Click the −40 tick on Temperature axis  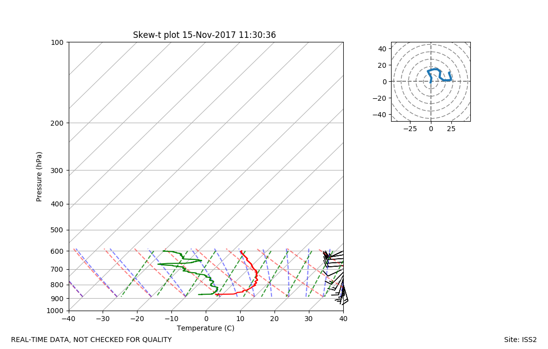coord(69,319)
